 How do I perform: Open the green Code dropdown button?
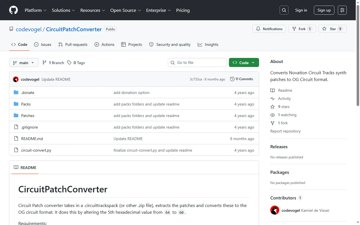click(244, 62)
